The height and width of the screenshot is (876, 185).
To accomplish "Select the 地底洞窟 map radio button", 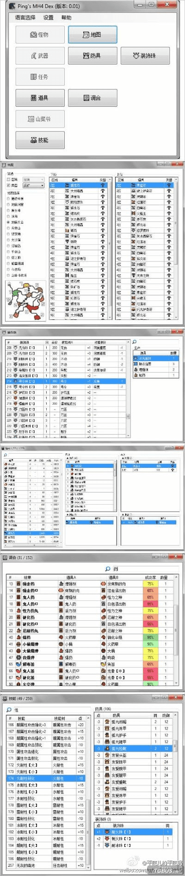I will 8,204.
